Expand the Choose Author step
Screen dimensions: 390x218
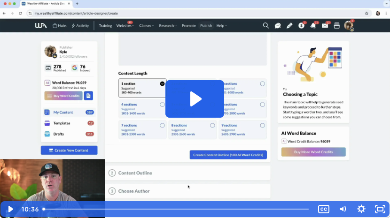[x=188, y=191]
